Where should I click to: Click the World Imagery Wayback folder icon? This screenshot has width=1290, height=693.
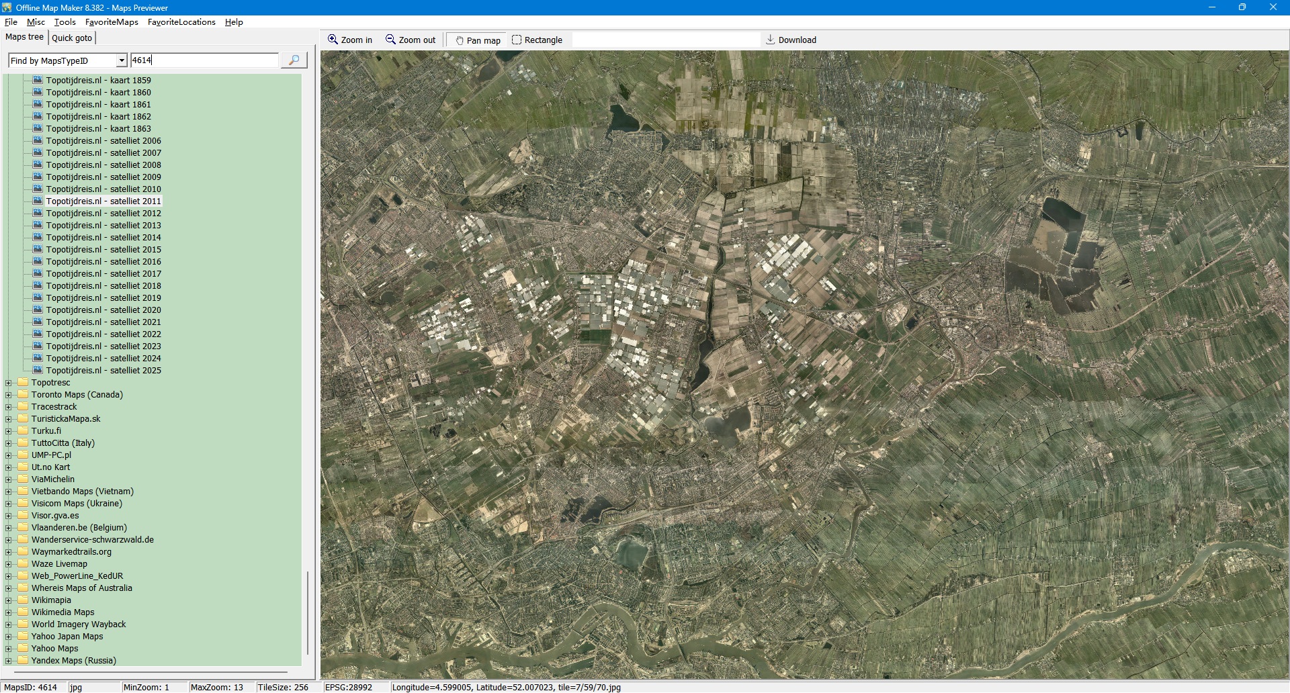(x=24, y=624)
